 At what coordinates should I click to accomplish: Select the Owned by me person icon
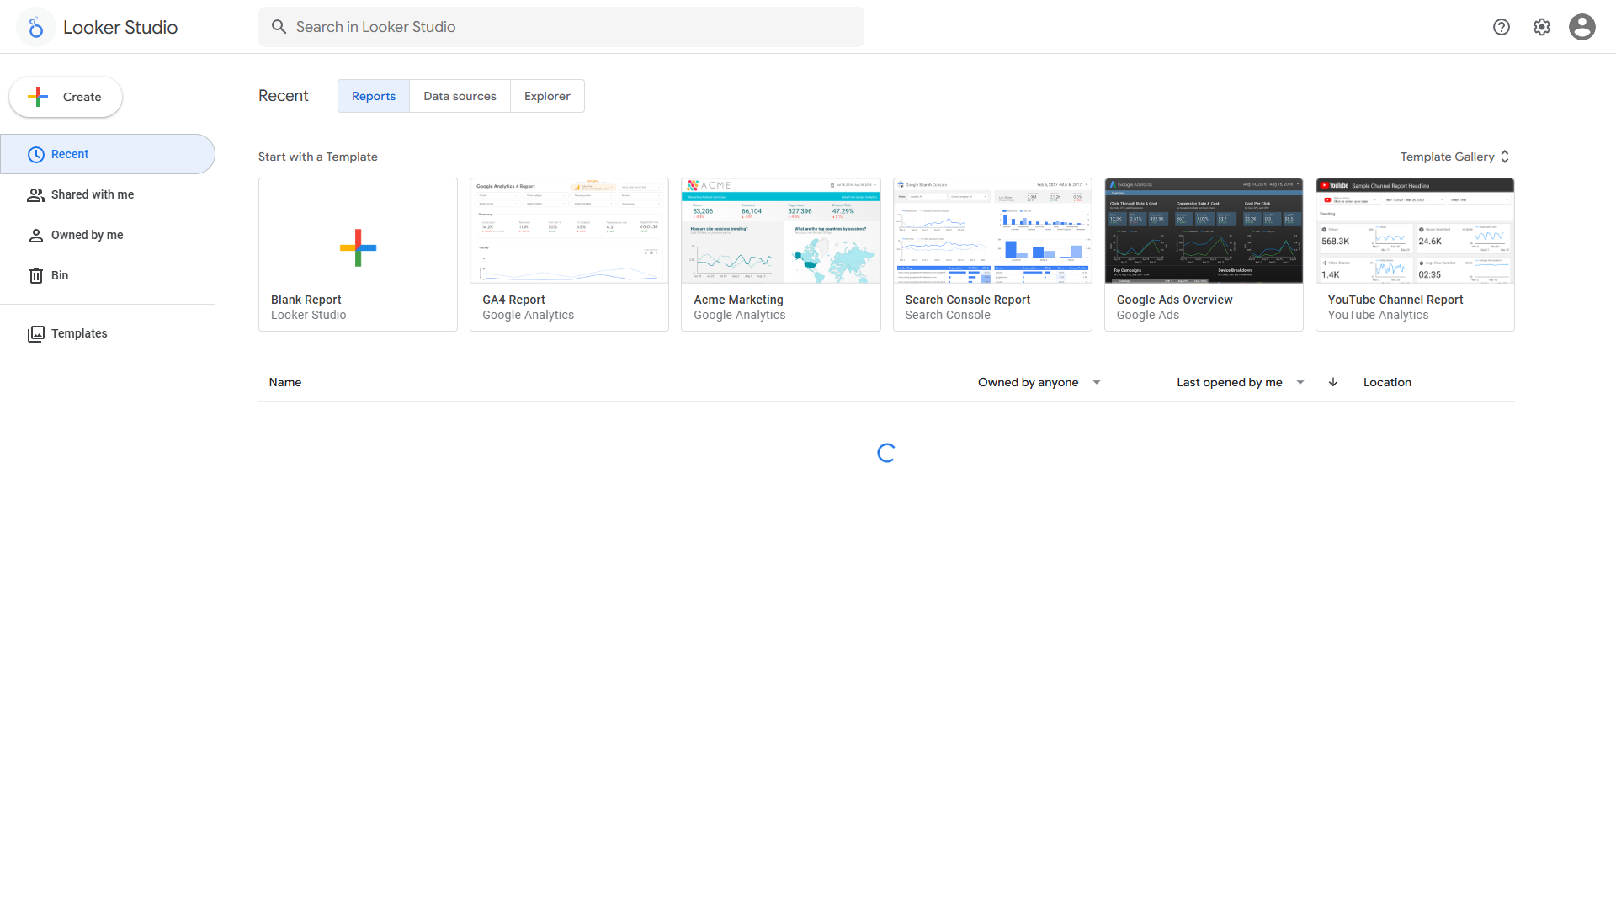[35, 235]
